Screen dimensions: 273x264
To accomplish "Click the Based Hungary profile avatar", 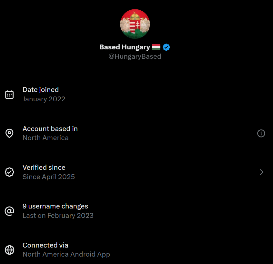I will pyautogui.click(x=135, y=24).
